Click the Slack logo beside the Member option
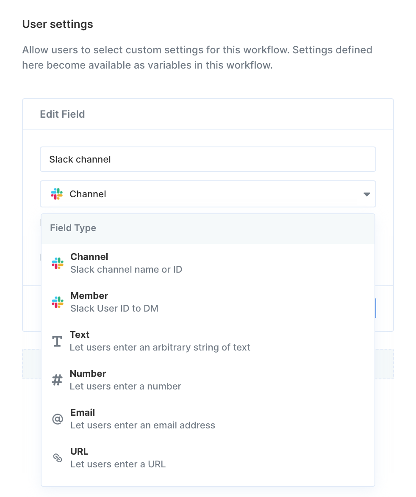The height and width of the screenshot is (497, 416). [57, 302]
